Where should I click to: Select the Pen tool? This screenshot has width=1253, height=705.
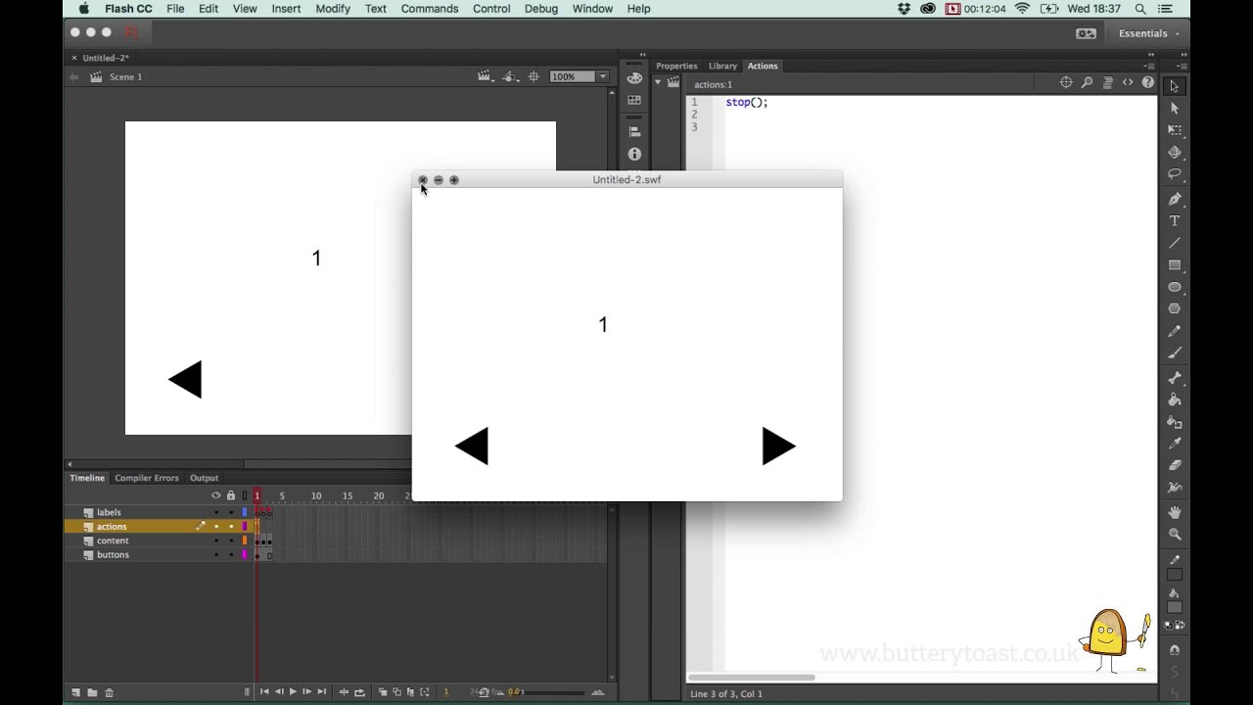[1175, 199]
